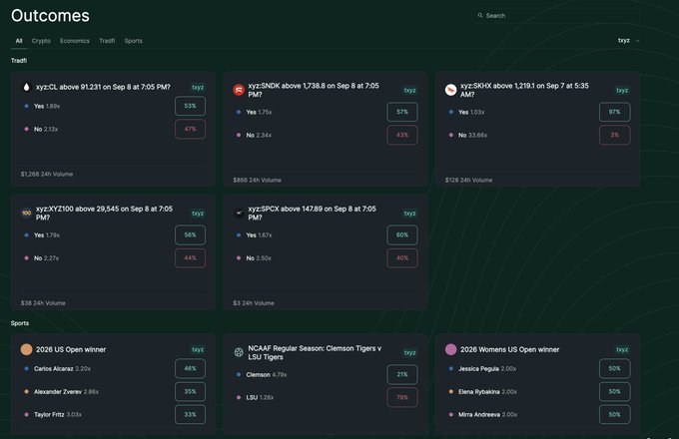Screen dimensions: 679x439
Task: Switch to the Crypto tab
Action: pos(41,41)
